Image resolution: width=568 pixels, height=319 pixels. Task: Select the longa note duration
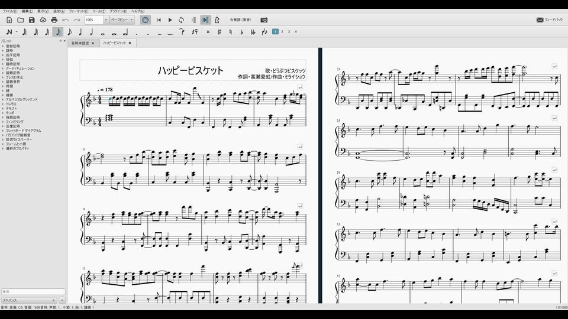[125, 32]
